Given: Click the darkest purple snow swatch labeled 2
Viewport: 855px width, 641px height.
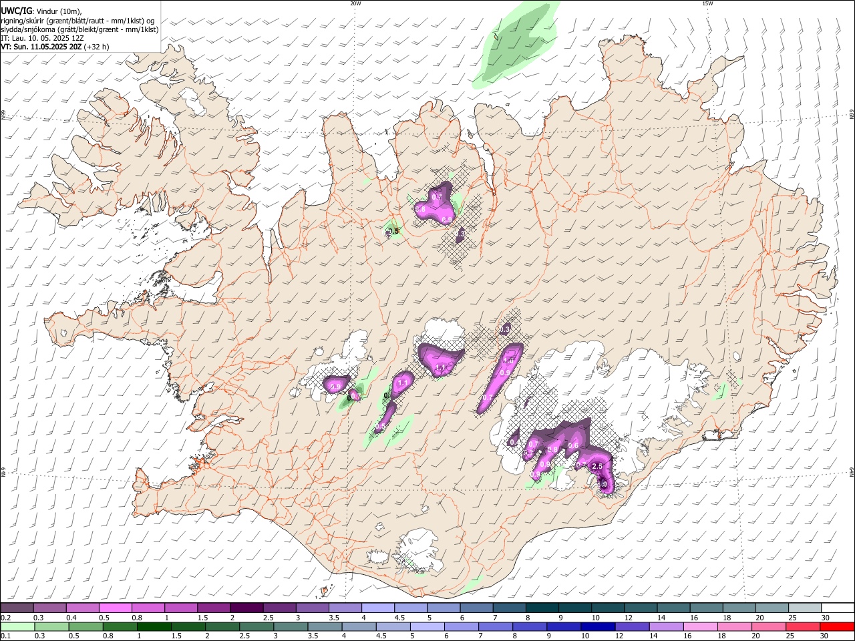Looking at the screenshot, I should pos(246,608).
